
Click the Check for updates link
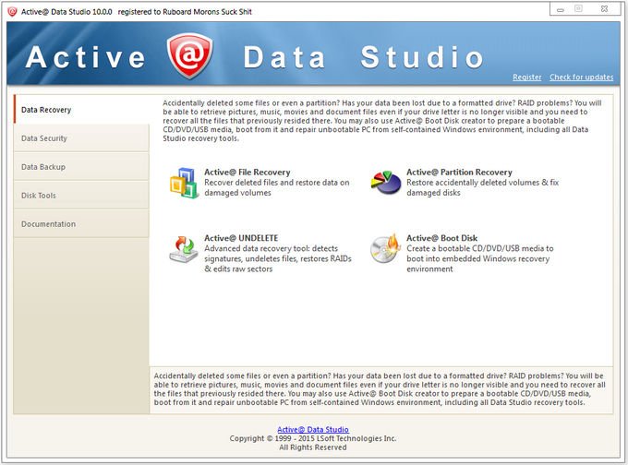pyautogui.click(x=581, y=77)
